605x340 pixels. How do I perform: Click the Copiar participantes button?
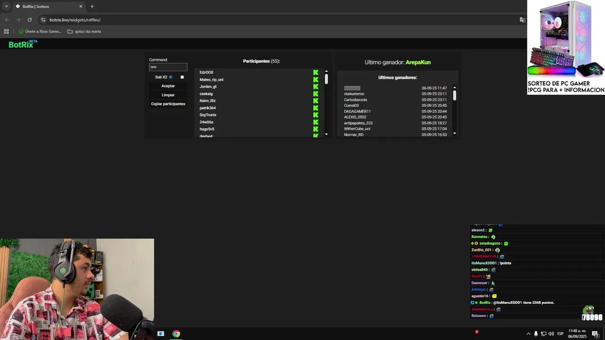point(168,104)
